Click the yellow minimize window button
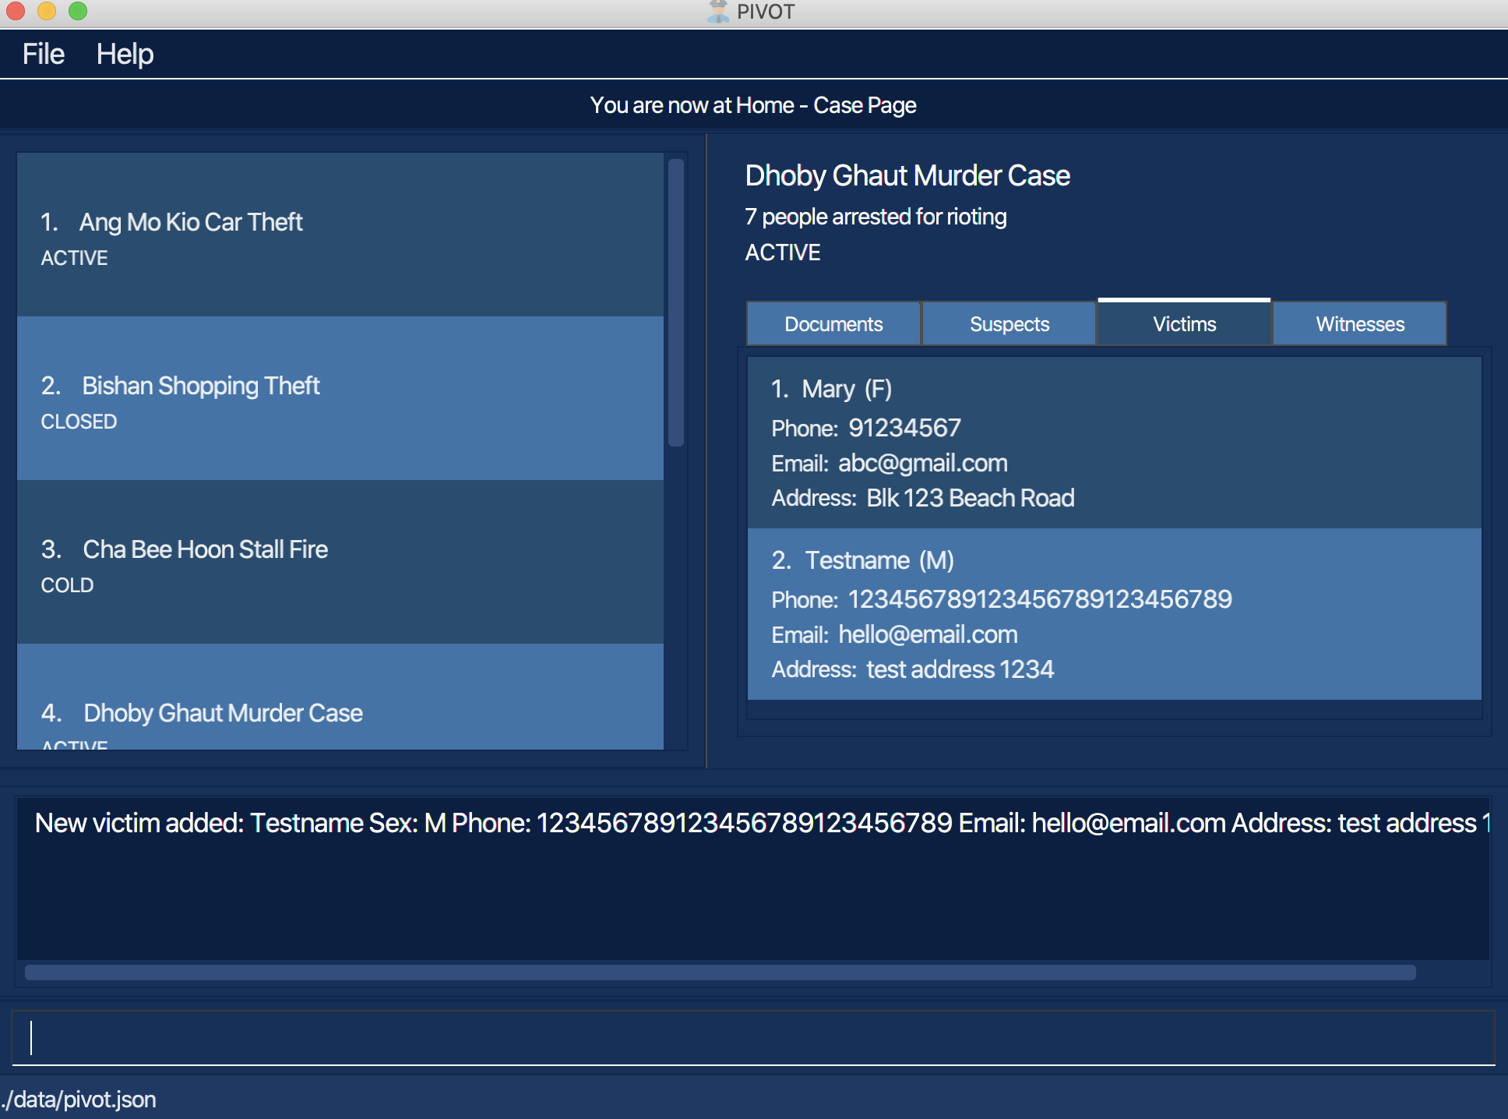This screenshot has height=1119, width=1508. pos(47,11)
